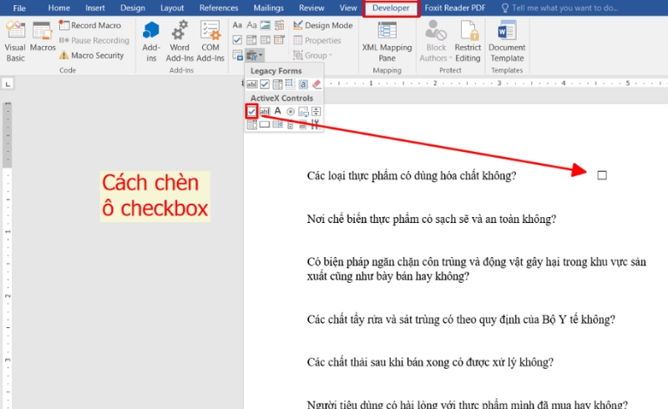
Task: Click text "Nơi chế biến thực phẩm" line
Action: click(432, 219)
